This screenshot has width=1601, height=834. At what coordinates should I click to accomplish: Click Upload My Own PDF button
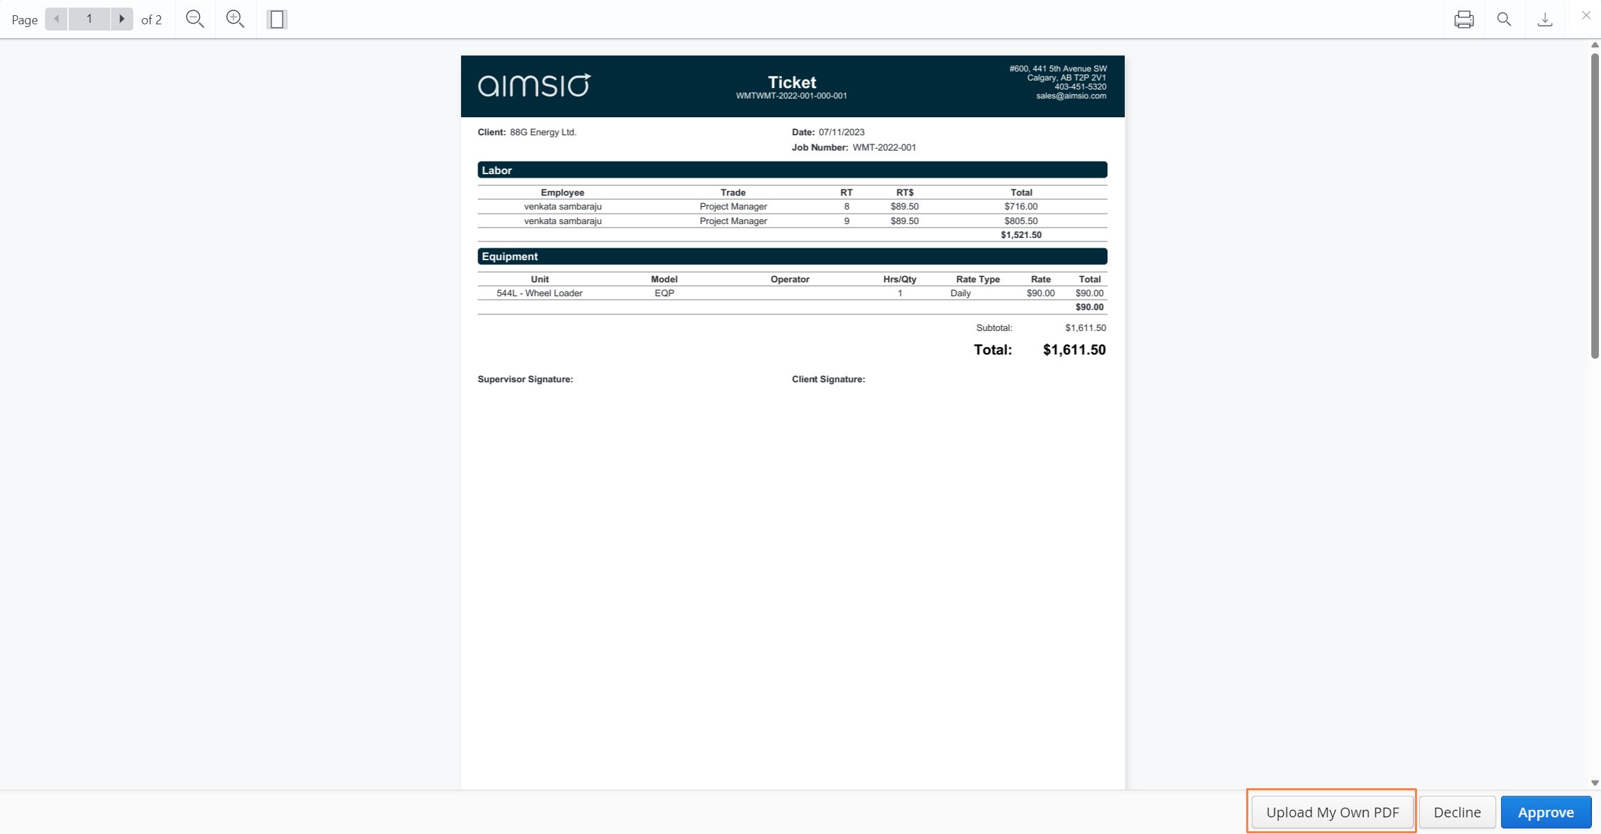tap(1332, 812)
